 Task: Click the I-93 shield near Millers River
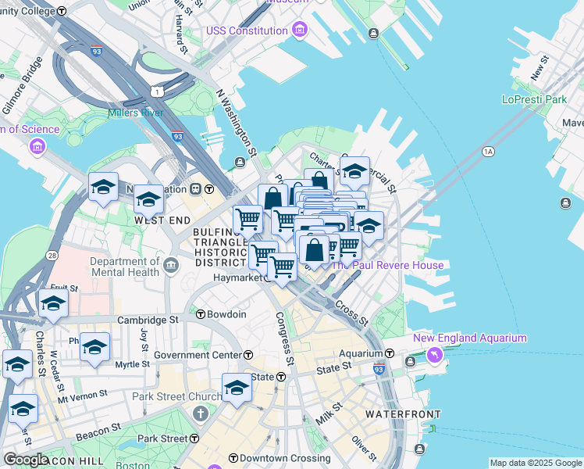178,136
